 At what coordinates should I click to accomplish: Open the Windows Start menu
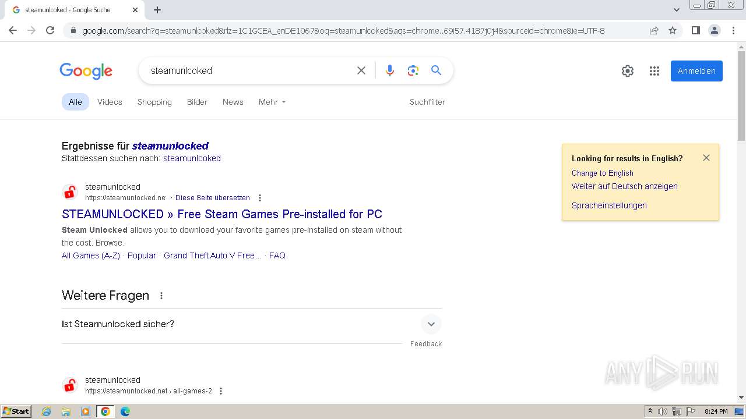coord(16,411)
